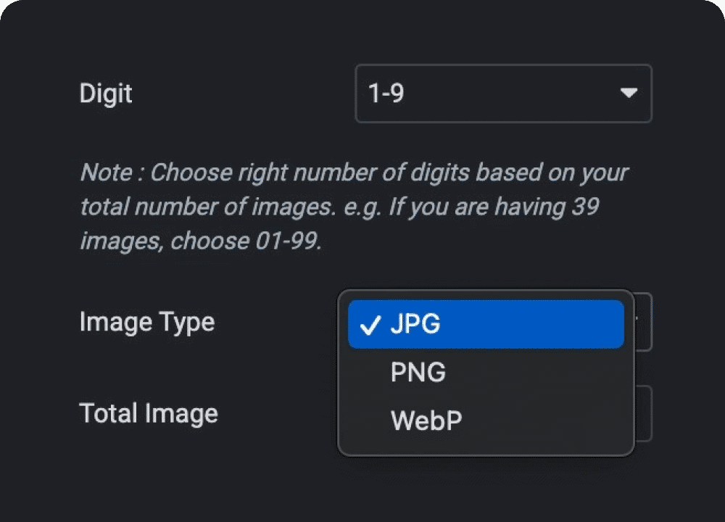The height and width of the screenshot is (522, 725).
Task: Click the Image Type field label
Action: pyautogui.click(x=146, y=321)
